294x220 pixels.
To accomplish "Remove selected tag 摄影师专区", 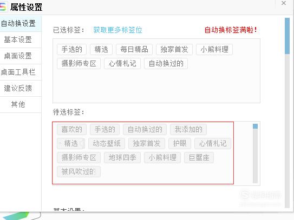I will tap(79, 64).
